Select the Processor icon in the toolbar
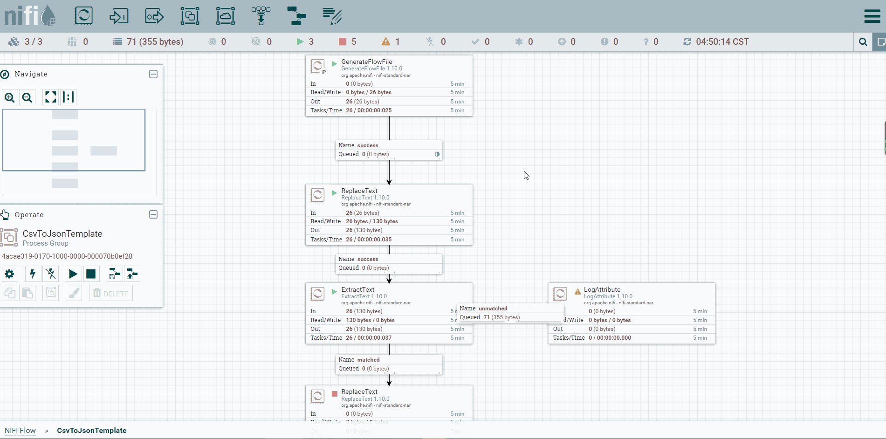Image resolution: width=886 pixels, height=439 pixels. click(x=83, y=16)
